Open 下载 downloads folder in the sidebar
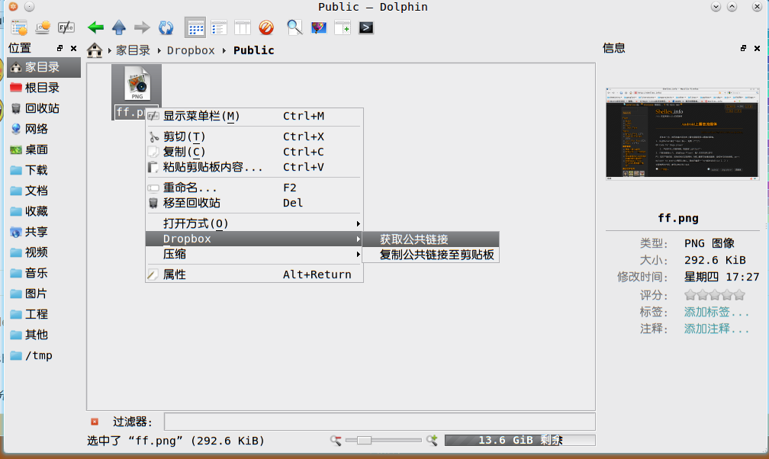Image resolution: width=769 pixels, height=459 pixels. pos(43,170)
